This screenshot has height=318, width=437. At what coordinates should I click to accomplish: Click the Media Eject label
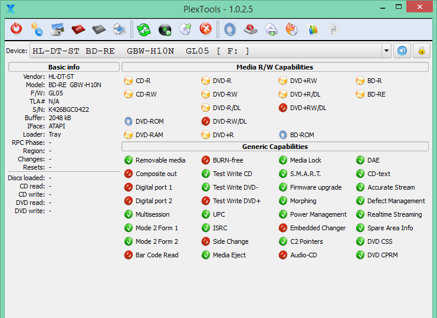pos(229,255)
